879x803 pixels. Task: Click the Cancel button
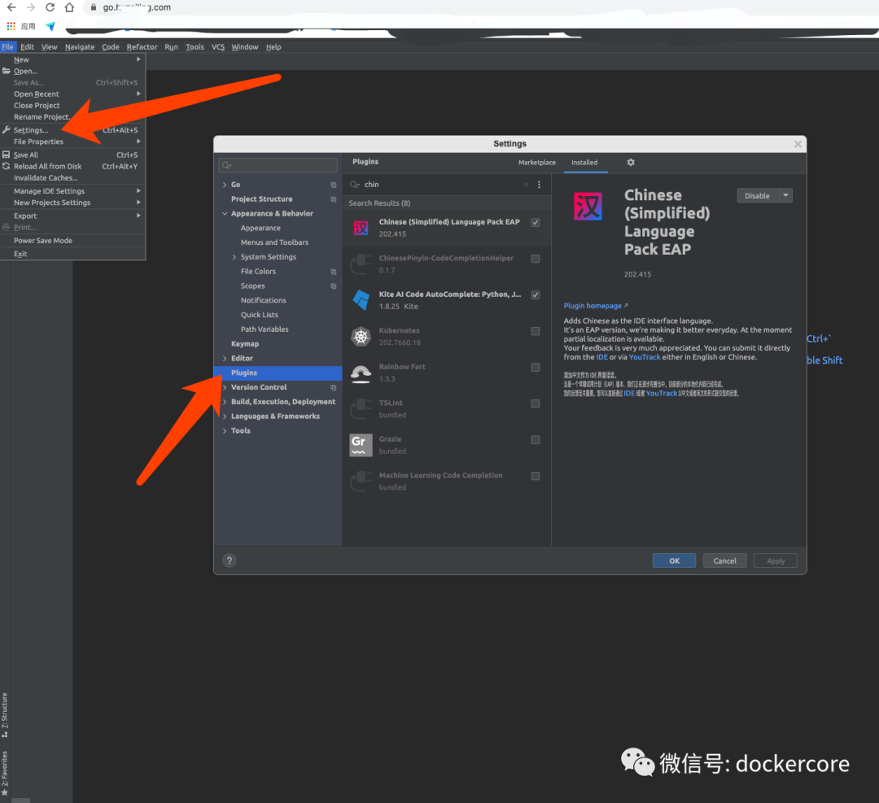coord(725,561)
